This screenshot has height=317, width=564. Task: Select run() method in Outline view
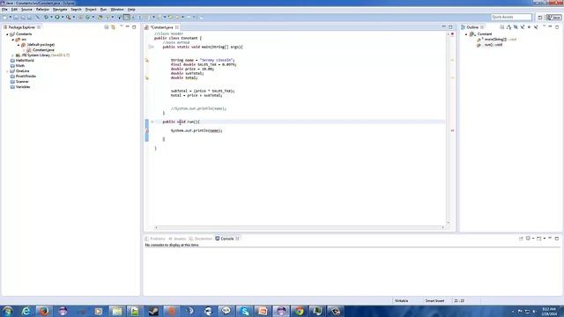(490, 45)
